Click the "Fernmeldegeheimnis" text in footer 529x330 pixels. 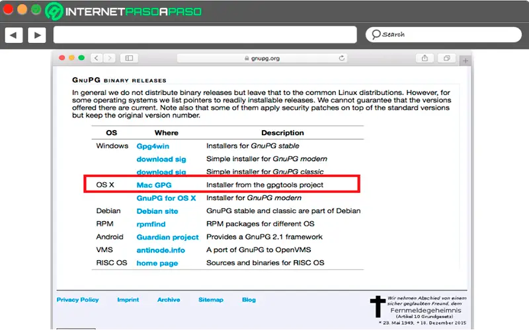(x=425, y=310)
